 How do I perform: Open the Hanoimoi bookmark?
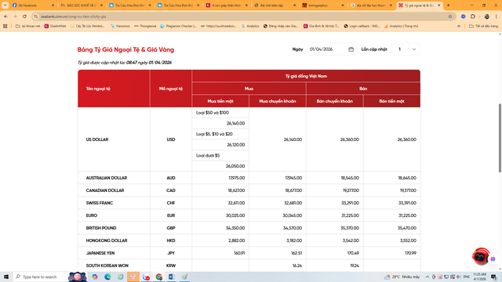pos(120,26)
